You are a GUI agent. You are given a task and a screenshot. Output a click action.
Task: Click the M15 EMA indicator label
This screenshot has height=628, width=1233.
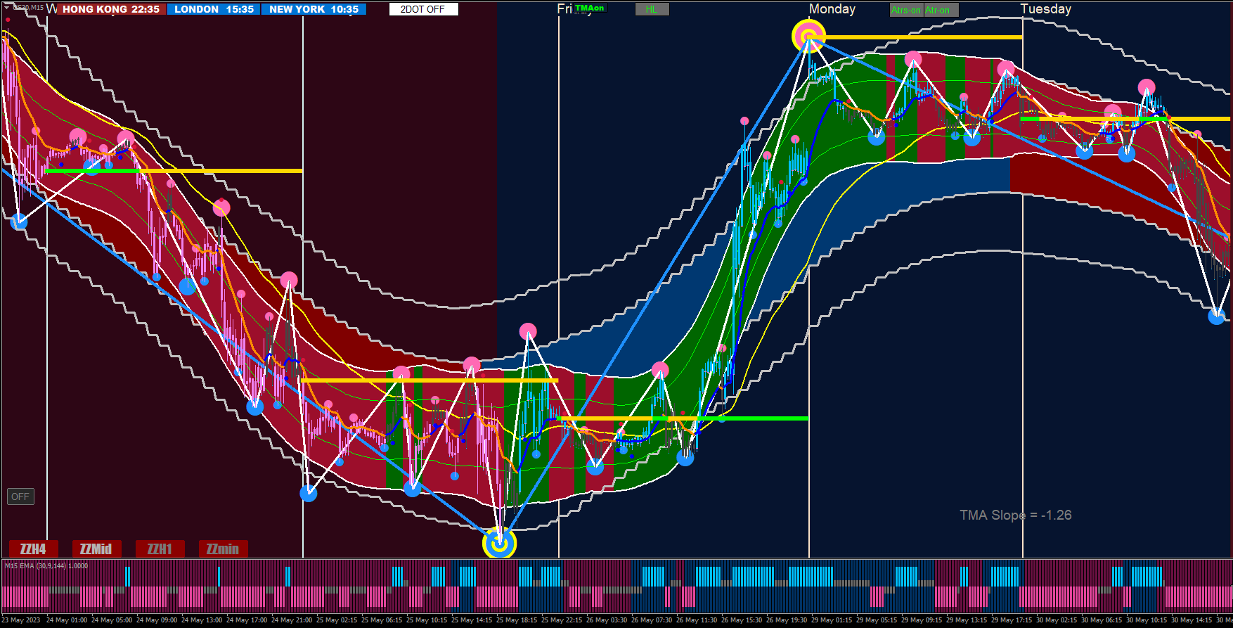(46, 565)
